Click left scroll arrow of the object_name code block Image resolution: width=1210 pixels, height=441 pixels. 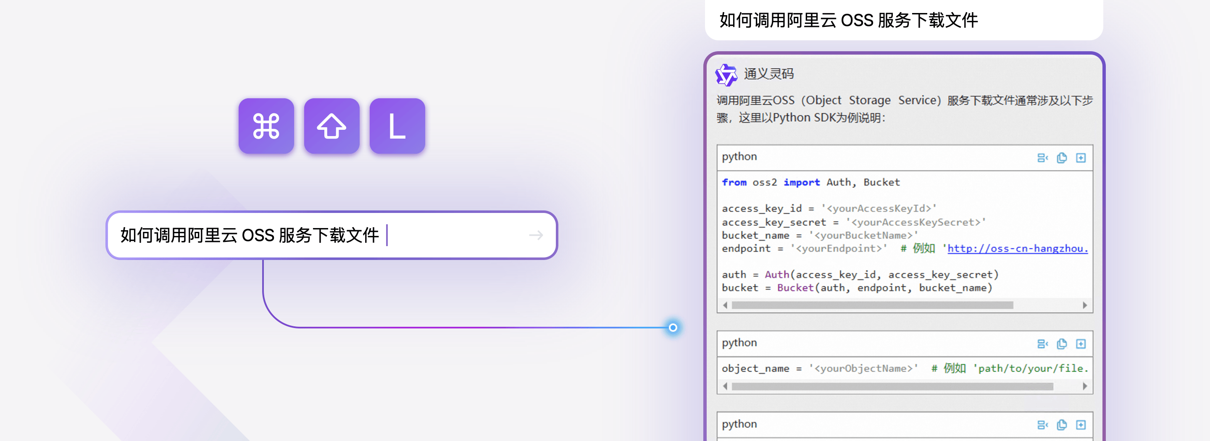pyautogui.click(x=725, y=386)
